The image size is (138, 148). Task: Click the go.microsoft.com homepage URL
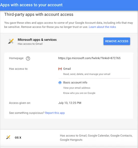pyautogui.click(x=89, y=58)
